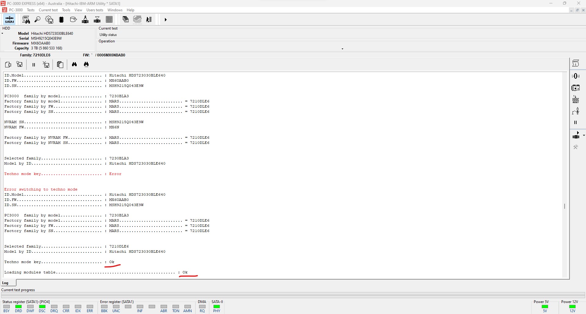This screenshot has width=586, height=314.
Task: Click the microchip/ROM toolbar icon
Action: pyautogui.click(x=61, y=20)
